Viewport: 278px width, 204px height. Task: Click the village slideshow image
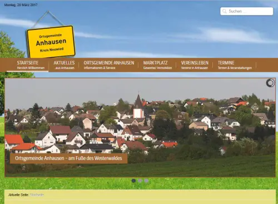(140, 128)
